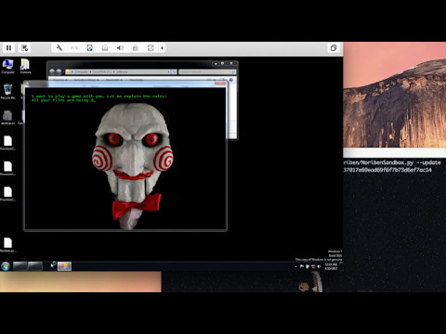446x334 pixels.
Task: Click the CD/DVD drive icon
Action: (x=105, y=48)
